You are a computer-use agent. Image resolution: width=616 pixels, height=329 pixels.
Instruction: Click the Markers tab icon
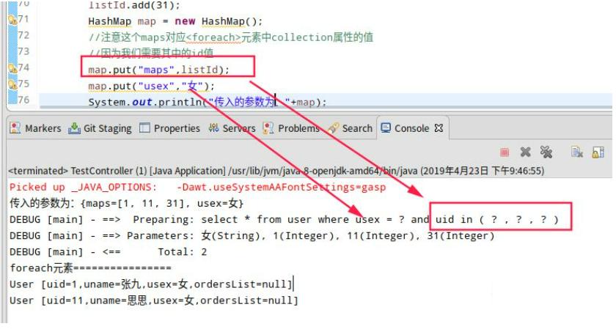click(x=15, y=128)
